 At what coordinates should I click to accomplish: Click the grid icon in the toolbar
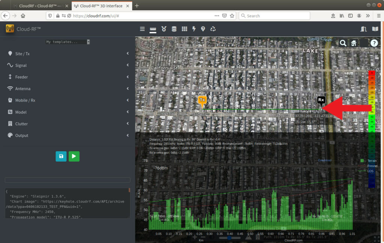[x=184, y=29]
